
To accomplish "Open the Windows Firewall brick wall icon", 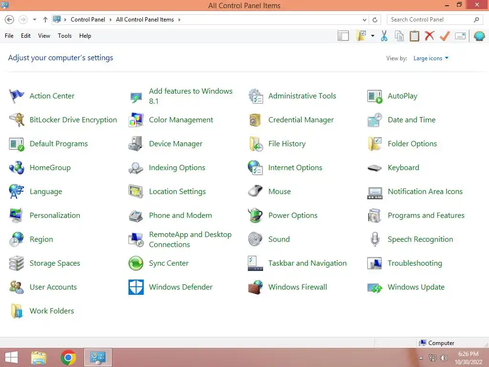I will [255, 287].
